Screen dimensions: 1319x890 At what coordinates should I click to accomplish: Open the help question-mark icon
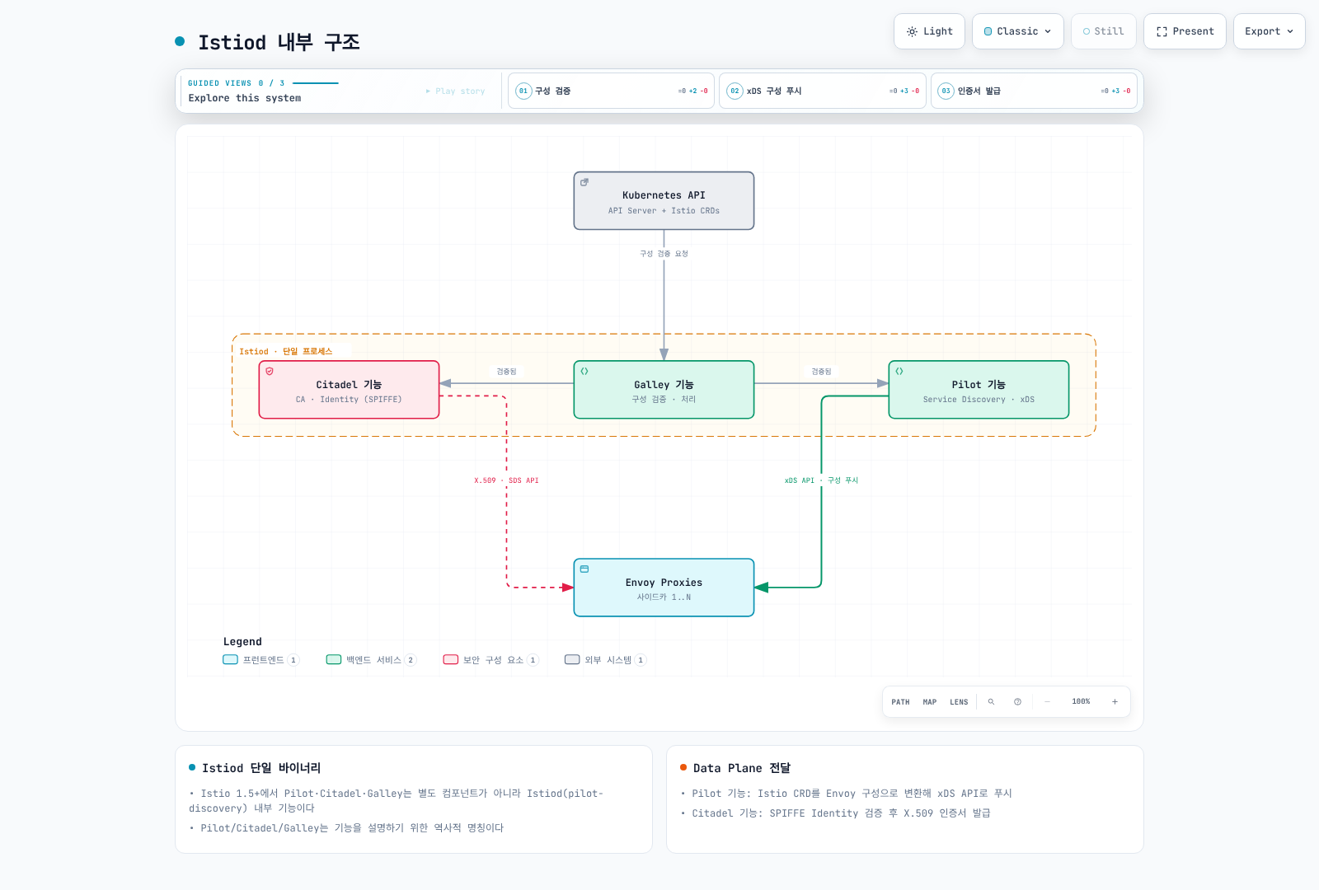[1017, 702]
